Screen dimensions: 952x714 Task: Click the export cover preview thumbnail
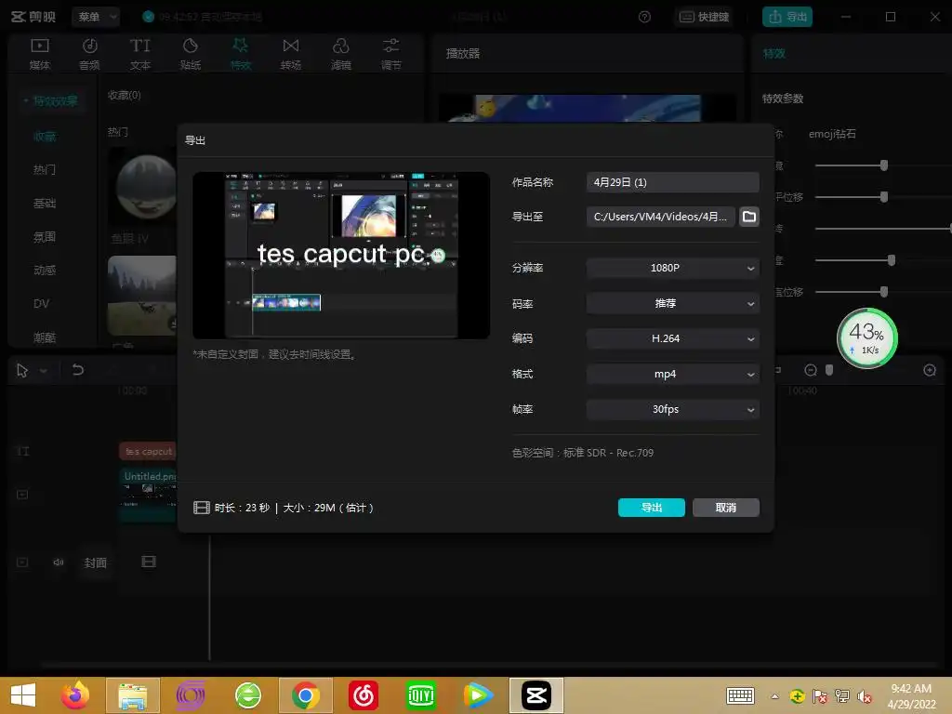(341, 255)
